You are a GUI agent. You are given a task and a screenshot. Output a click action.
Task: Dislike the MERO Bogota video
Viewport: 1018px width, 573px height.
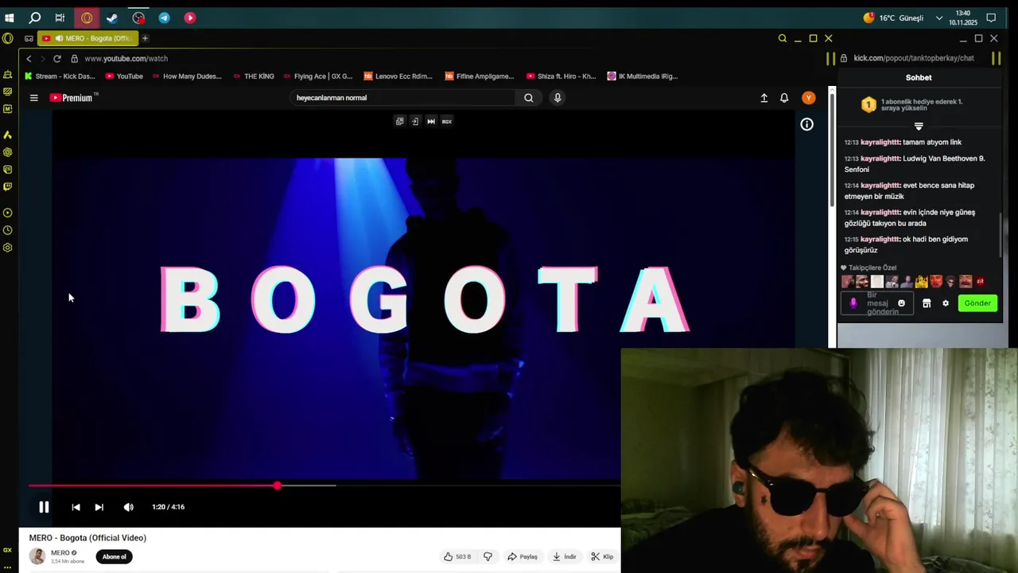(x=488, y=556)
